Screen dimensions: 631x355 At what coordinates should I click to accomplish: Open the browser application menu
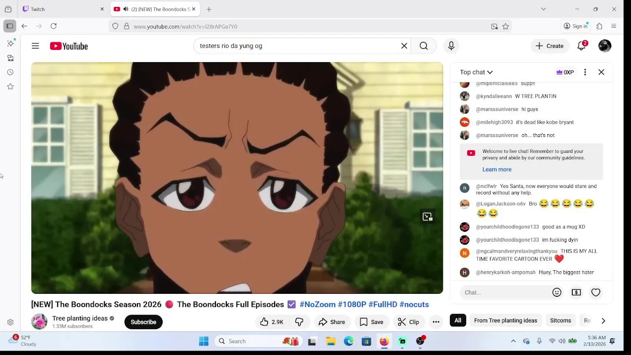[614, 26]
